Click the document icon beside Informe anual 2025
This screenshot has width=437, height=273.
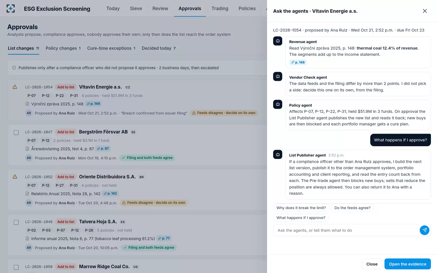[x=27, y=239]
